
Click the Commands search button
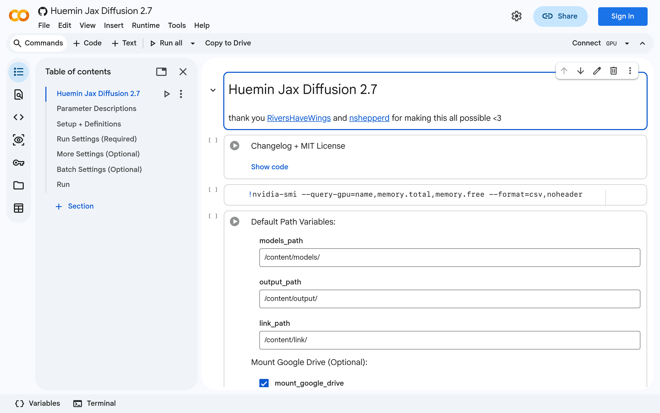[x=39, y=43]
